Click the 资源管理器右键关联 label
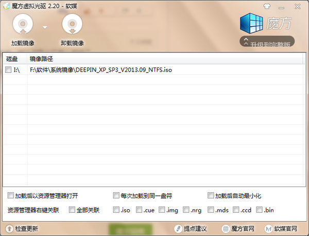309x236 pixels. [33, 210]
